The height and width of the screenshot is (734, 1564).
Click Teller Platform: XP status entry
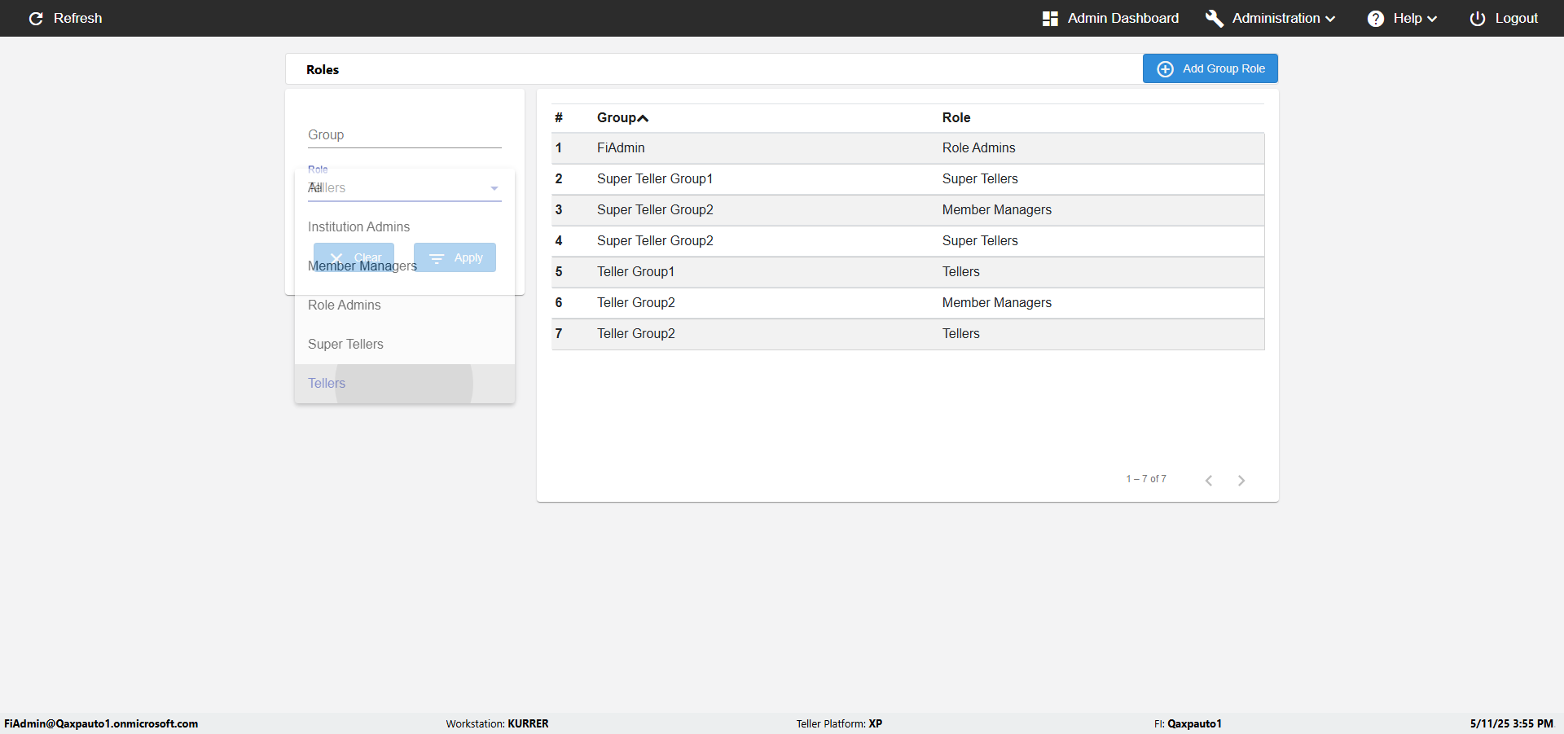pyautogui.click(x=839, y=723)
